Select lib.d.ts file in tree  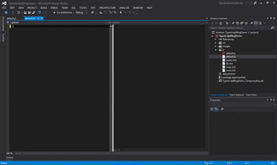pyautogui.click(x=229, y=63)
